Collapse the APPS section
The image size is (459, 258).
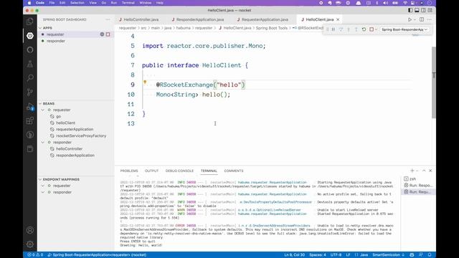[40, 28]
